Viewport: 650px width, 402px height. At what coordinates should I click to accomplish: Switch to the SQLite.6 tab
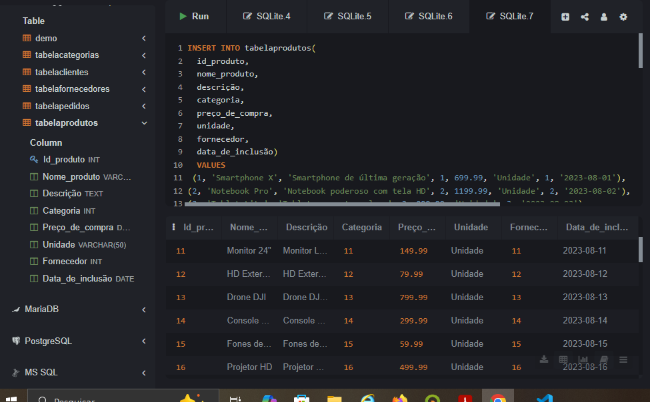click(429, 17)
